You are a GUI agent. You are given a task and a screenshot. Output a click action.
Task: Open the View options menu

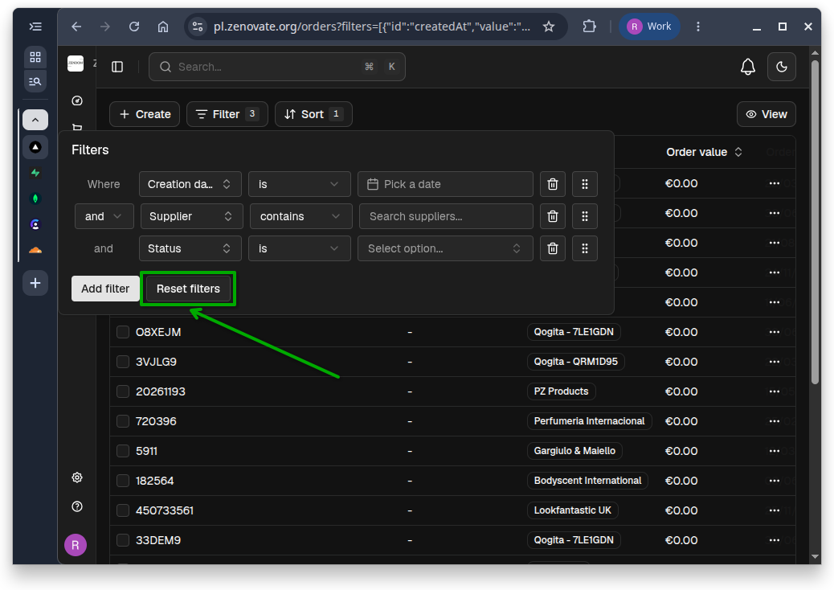tap(766, 114)
